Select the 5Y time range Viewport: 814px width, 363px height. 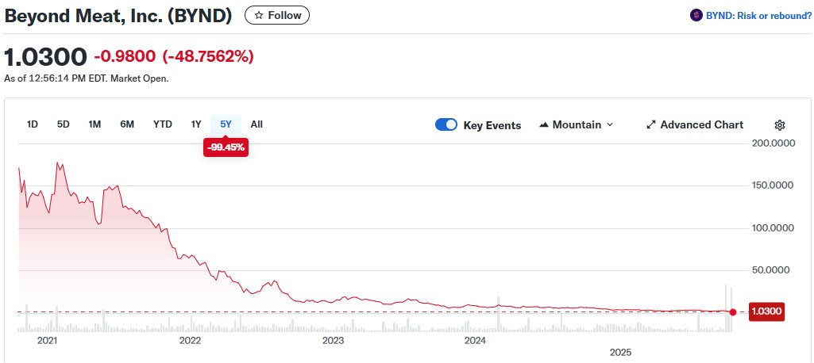click(x=226, y=124)
